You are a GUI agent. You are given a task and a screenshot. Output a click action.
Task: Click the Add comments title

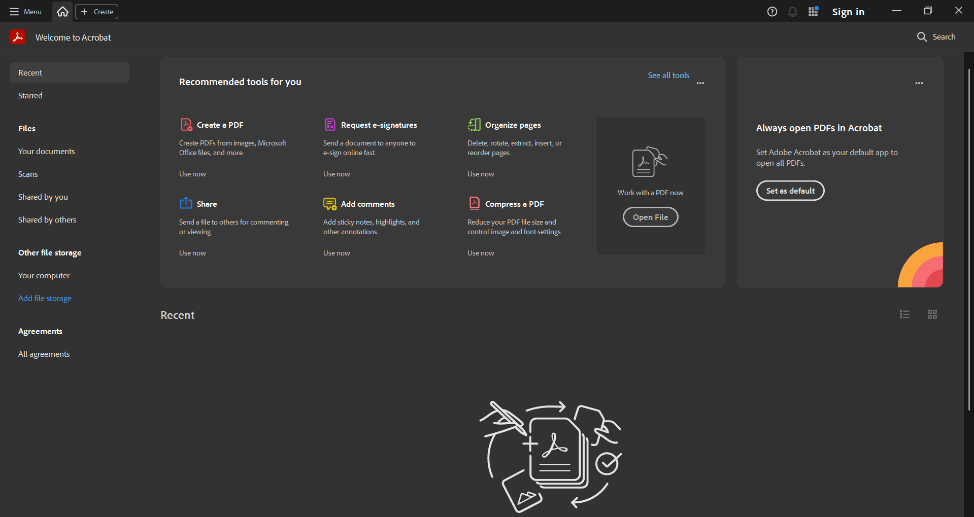click(367, 204)
